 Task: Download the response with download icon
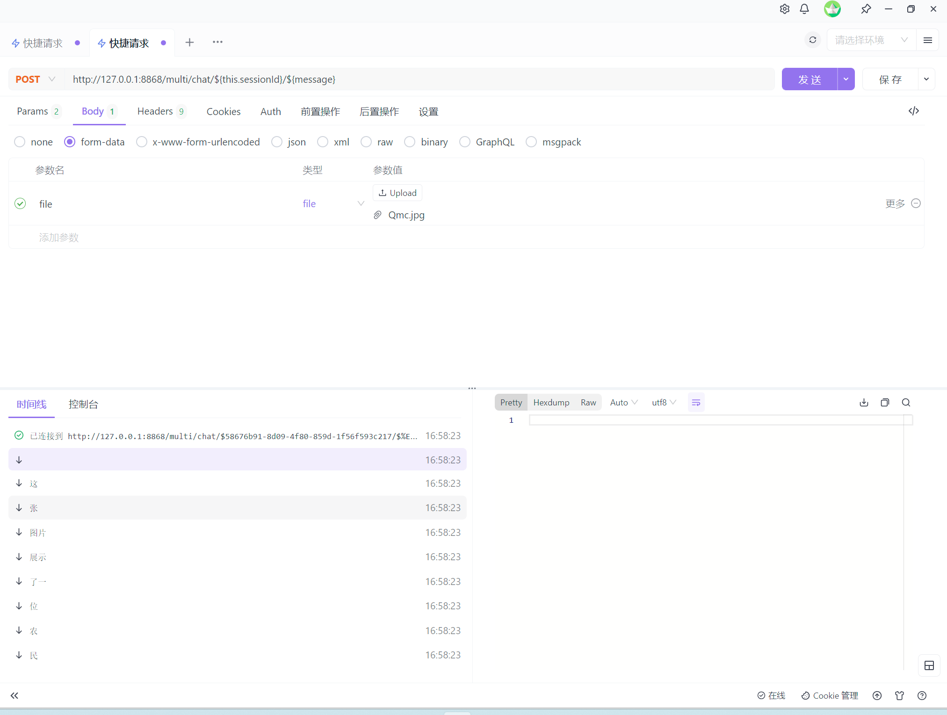[864, 403]
